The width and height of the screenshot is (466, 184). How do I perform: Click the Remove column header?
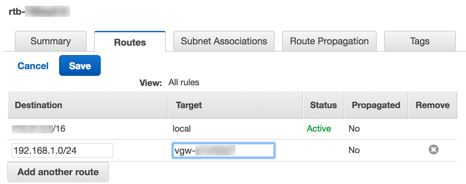click(432, 105)
